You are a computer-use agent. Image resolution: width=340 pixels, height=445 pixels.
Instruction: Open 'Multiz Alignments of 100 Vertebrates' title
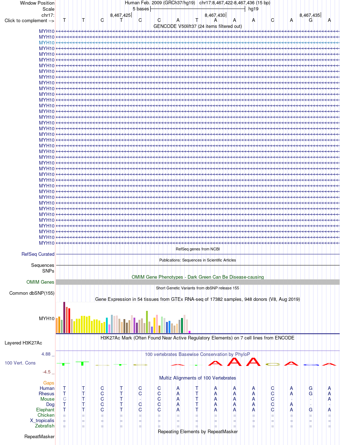pos(198,378)
